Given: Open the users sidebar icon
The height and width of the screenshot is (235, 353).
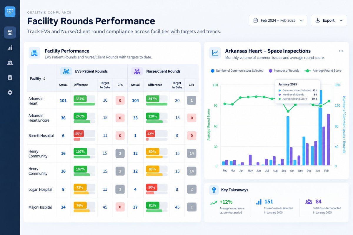Looking at the screenshot, I should click(x=10, y=63).
